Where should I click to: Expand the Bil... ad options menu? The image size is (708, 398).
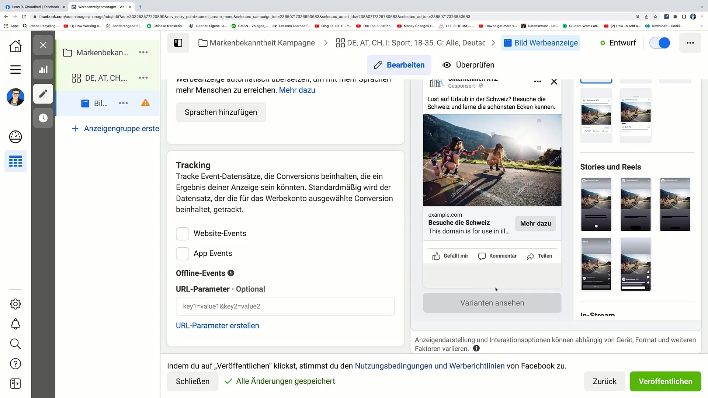[x=123, y=103]
